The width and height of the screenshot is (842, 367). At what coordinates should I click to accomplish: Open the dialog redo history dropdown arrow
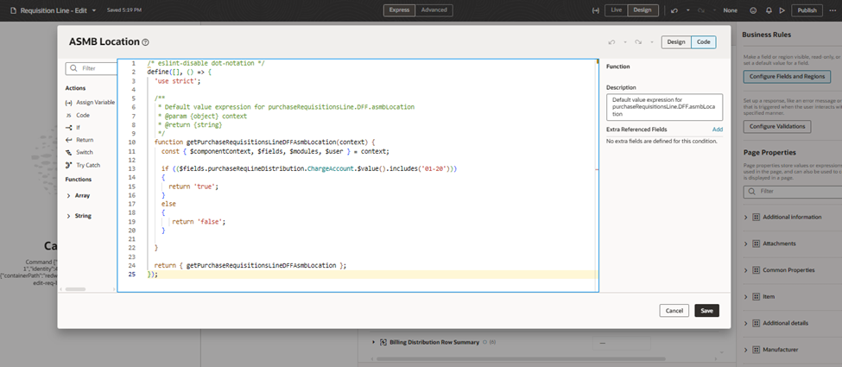(652, 42)
